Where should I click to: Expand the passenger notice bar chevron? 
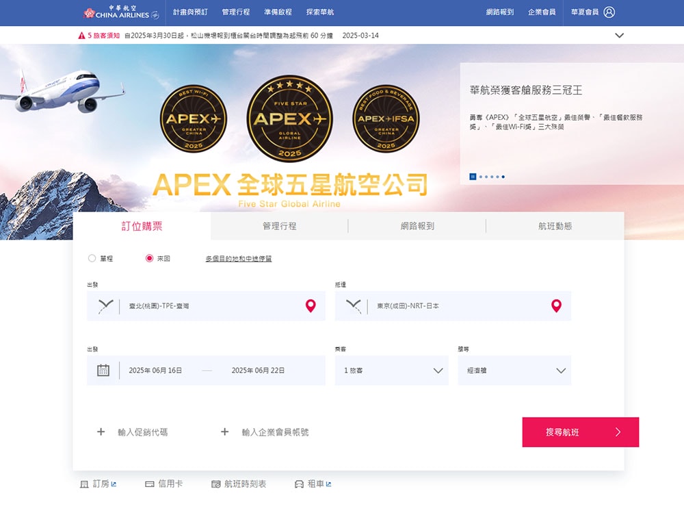[620, 36]
